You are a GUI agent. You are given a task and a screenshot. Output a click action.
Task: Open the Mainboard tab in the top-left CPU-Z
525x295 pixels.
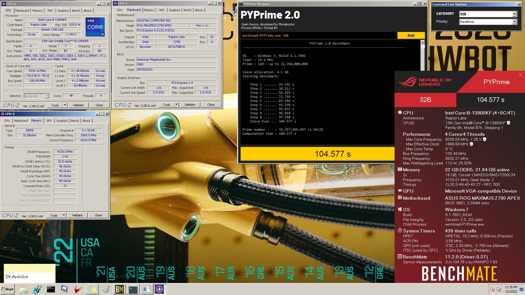(x=22, y=11)
